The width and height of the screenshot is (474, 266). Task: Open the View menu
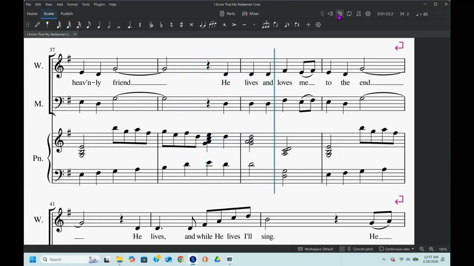click(x=49, y=4)
